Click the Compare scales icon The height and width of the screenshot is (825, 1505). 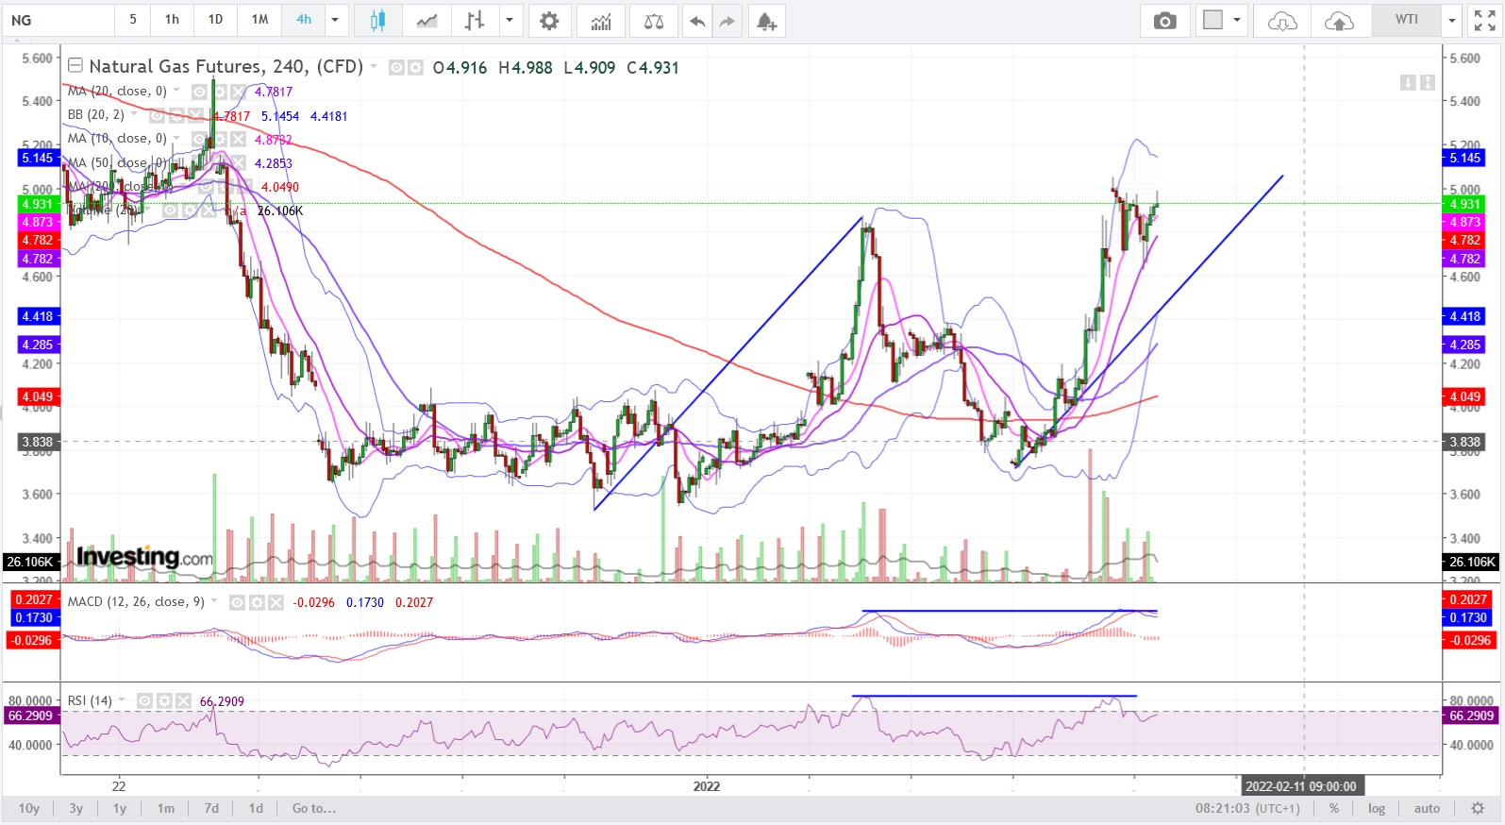[653, 21]
